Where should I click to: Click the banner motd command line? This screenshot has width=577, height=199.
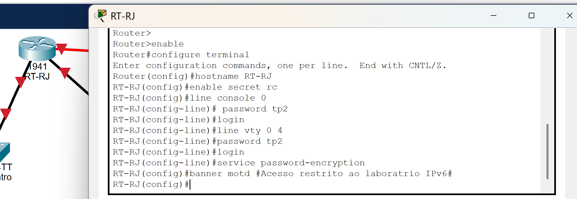tap(282, 174)
